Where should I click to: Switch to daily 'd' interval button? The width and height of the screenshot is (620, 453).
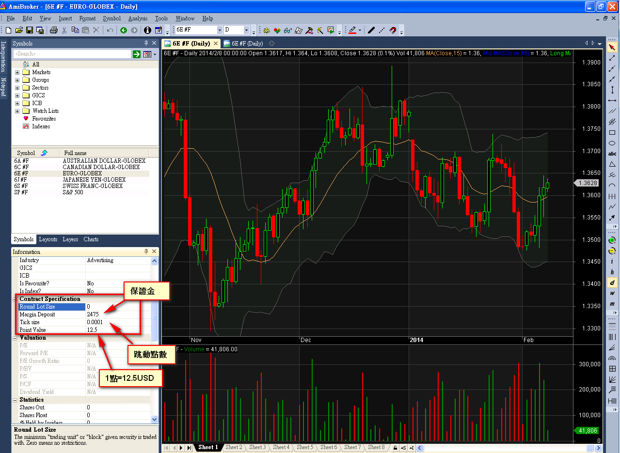612,282
